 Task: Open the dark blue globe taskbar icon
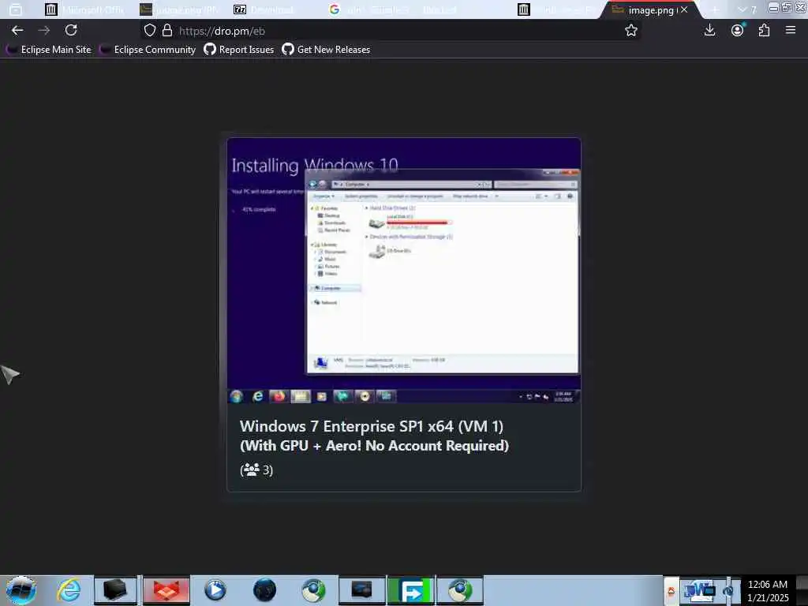coord(264,590)
